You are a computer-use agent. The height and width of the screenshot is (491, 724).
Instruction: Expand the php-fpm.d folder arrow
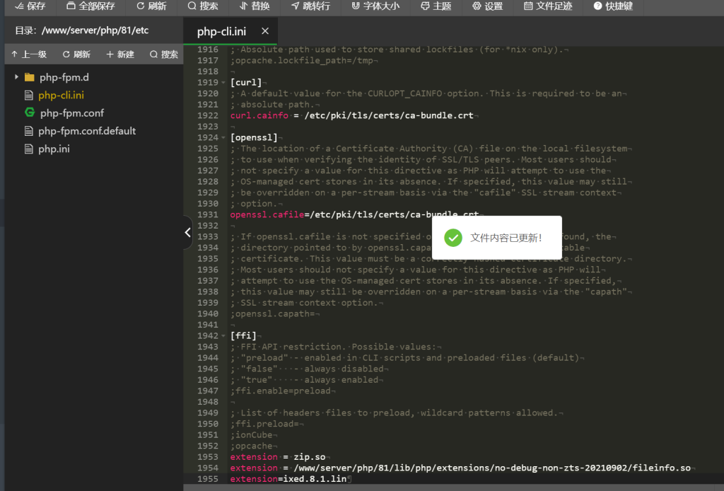click(x=16, y=77)
